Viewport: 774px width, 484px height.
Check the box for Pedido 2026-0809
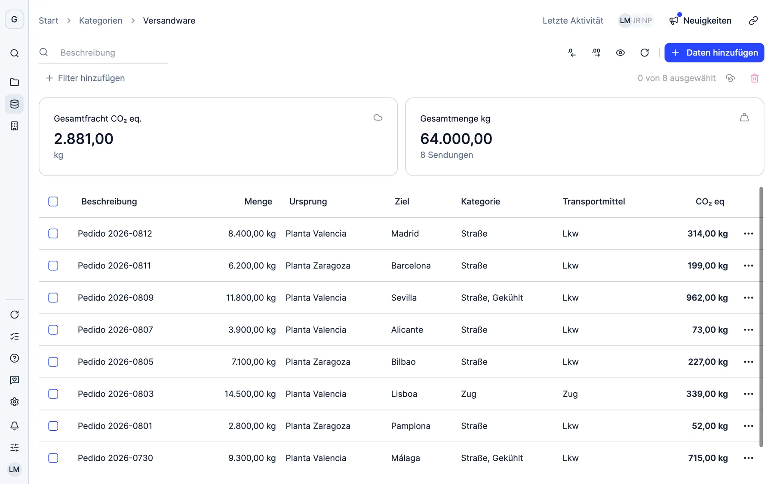(x=53, y=298)
